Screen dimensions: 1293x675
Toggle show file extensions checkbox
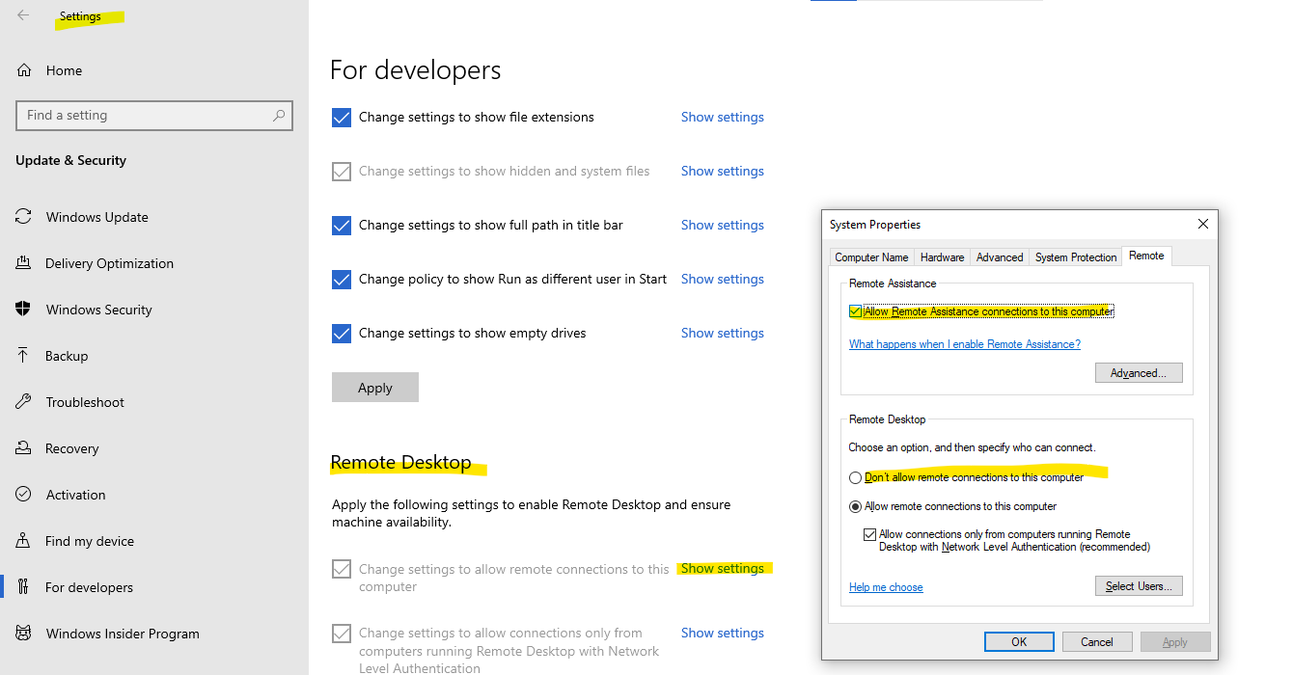tap(342, 118)
